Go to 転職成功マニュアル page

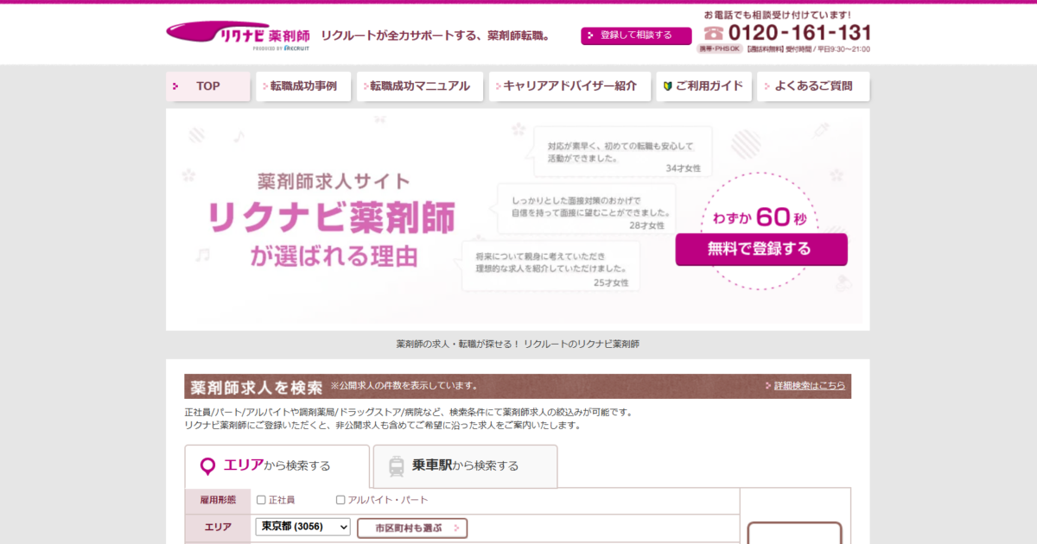click(419, 86)
